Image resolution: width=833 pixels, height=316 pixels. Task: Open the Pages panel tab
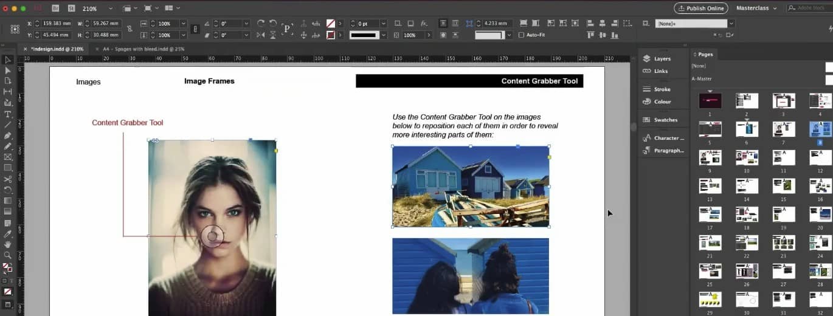click(x=705, y=54)
